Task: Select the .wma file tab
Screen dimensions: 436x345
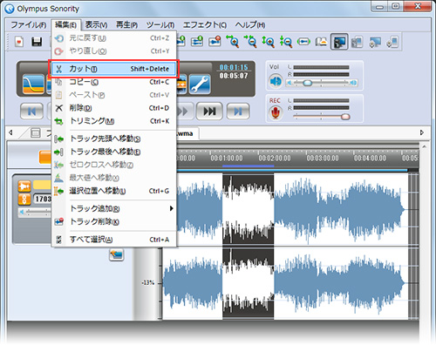Action: (x=187, y=133)
